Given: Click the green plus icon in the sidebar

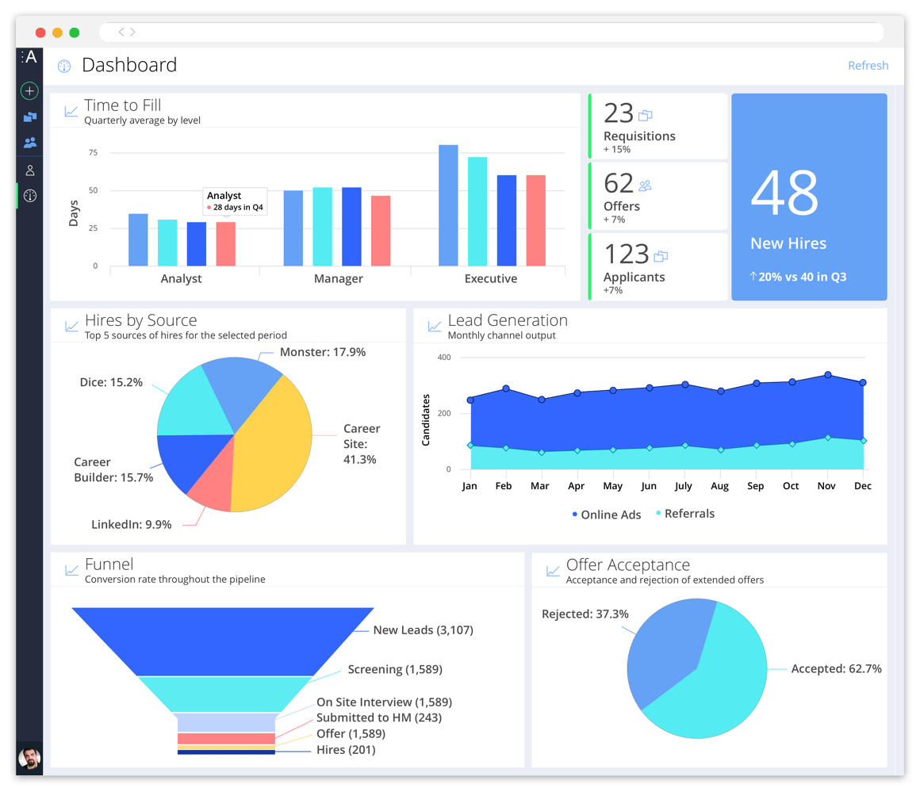Looking at the screenshot, I should [x=29, y=90].
